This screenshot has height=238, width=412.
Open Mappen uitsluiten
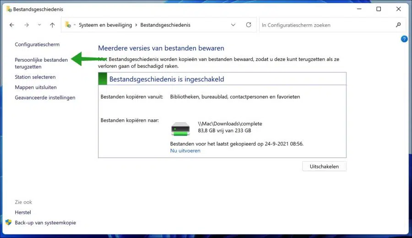[36, 87]
